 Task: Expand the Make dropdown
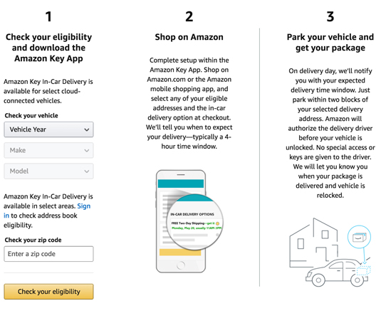pos(48,150)
